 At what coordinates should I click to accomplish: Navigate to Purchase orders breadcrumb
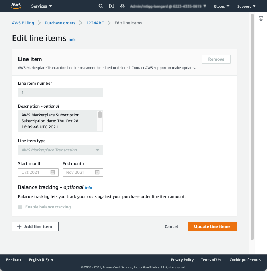60,23
